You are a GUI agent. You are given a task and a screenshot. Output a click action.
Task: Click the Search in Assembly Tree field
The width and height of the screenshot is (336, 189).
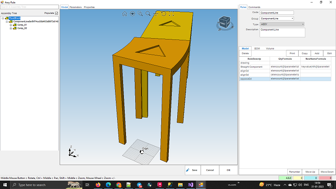(29, 7)
